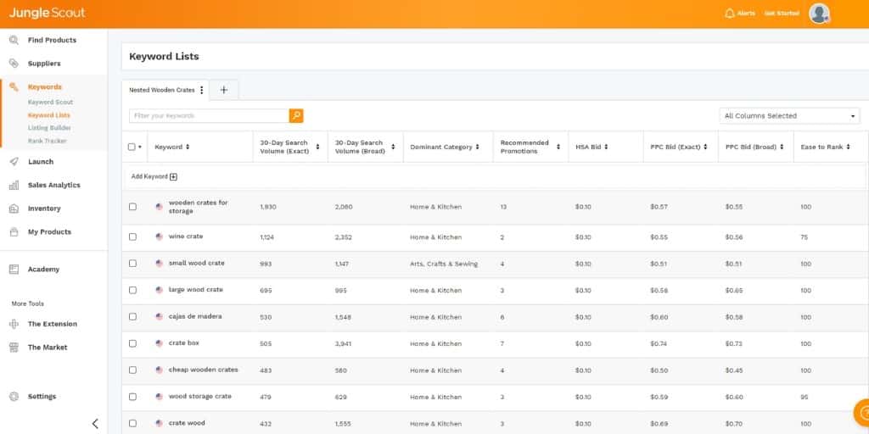
Task: Click the Inventory warehouse icon
Action: coord(14,209)
